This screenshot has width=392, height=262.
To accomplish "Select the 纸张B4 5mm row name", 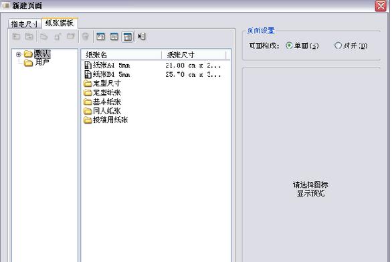I will click(x=112, y=74).
